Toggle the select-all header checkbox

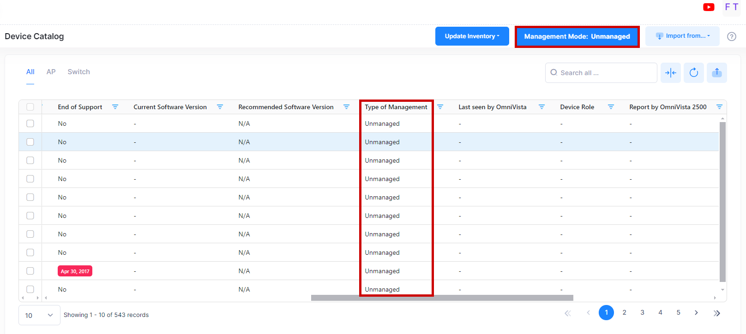coord(30,107)
